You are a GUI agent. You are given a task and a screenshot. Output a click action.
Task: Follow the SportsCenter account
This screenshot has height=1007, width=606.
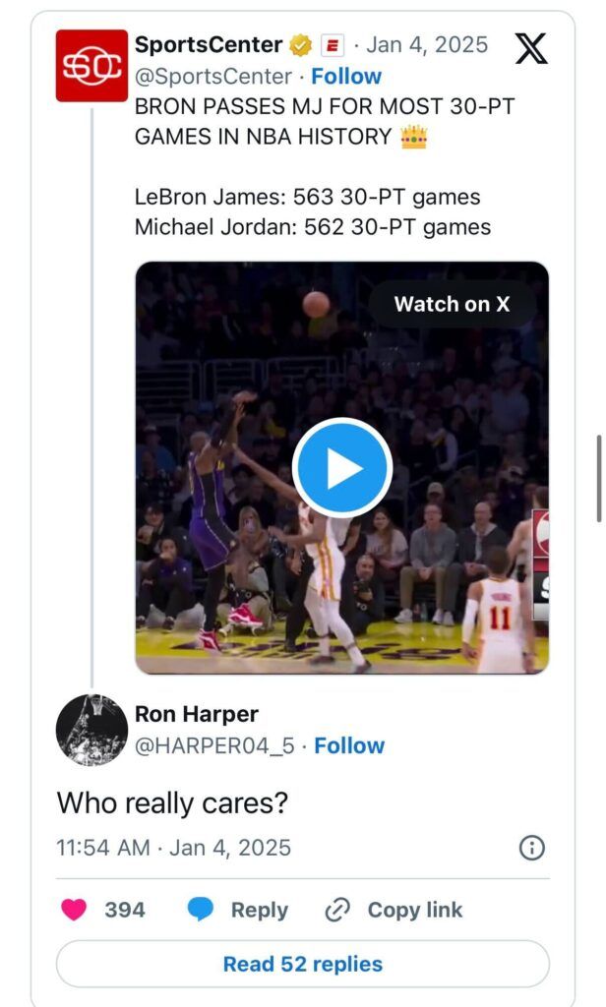click(x=347, y=76)
